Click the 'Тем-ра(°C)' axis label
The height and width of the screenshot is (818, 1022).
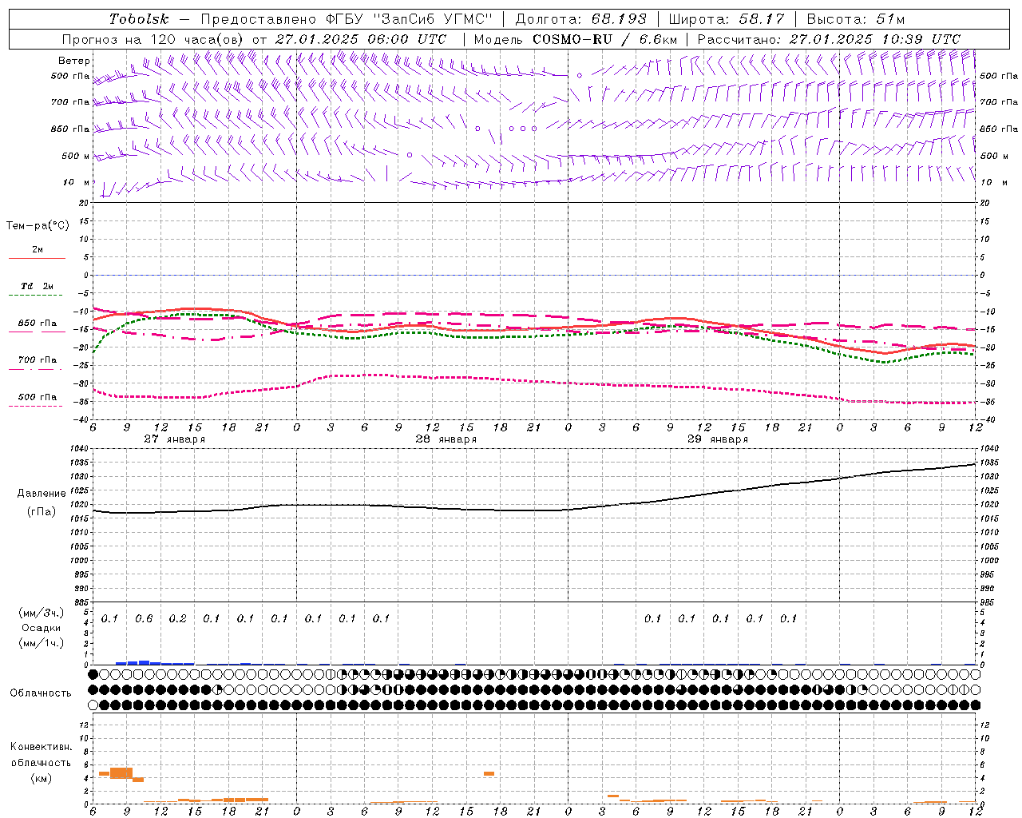click(x=38, y=226)
